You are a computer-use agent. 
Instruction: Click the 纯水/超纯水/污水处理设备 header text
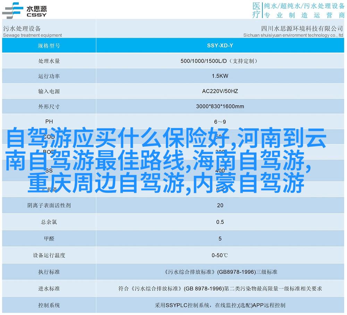tap(304, 6)
